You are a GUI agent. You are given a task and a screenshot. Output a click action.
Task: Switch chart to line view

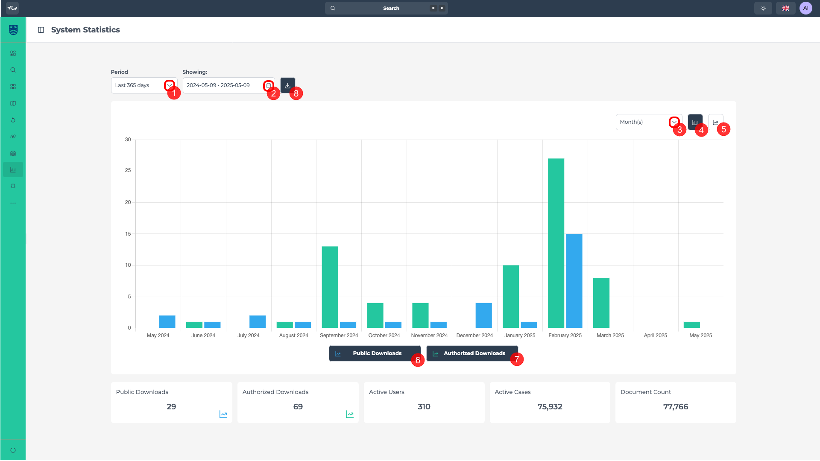(x=715, y=122)
